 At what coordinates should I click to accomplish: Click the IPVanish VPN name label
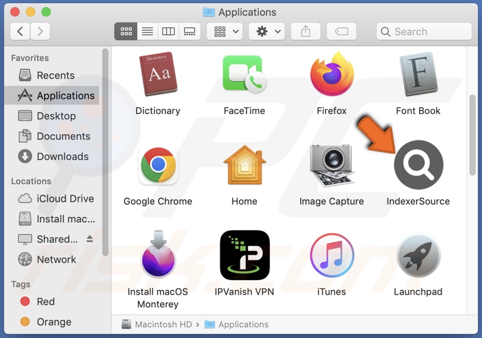[245, 292]
